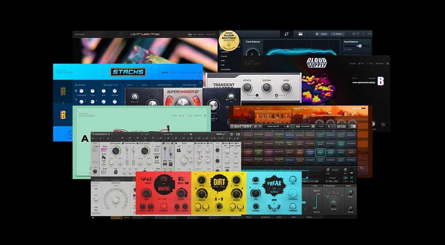
Task: Toggle the Battery right panel view icon
Action: coord(353,126)
